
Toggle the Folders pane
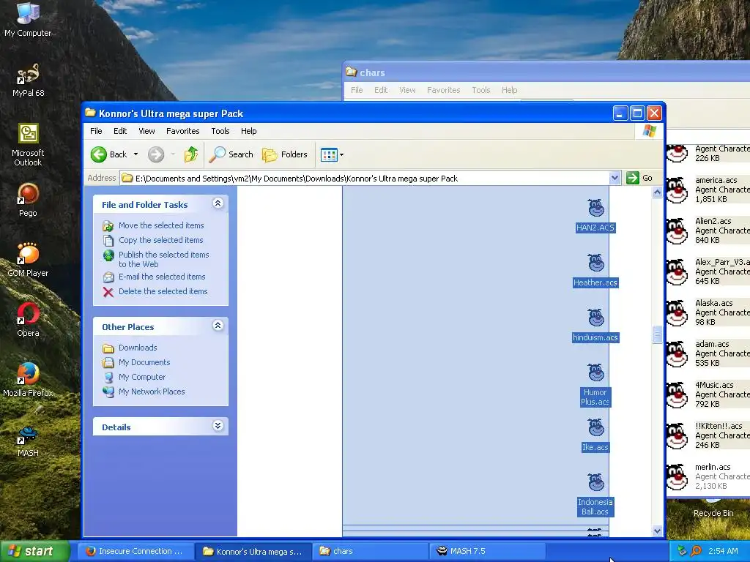point(285,154)
